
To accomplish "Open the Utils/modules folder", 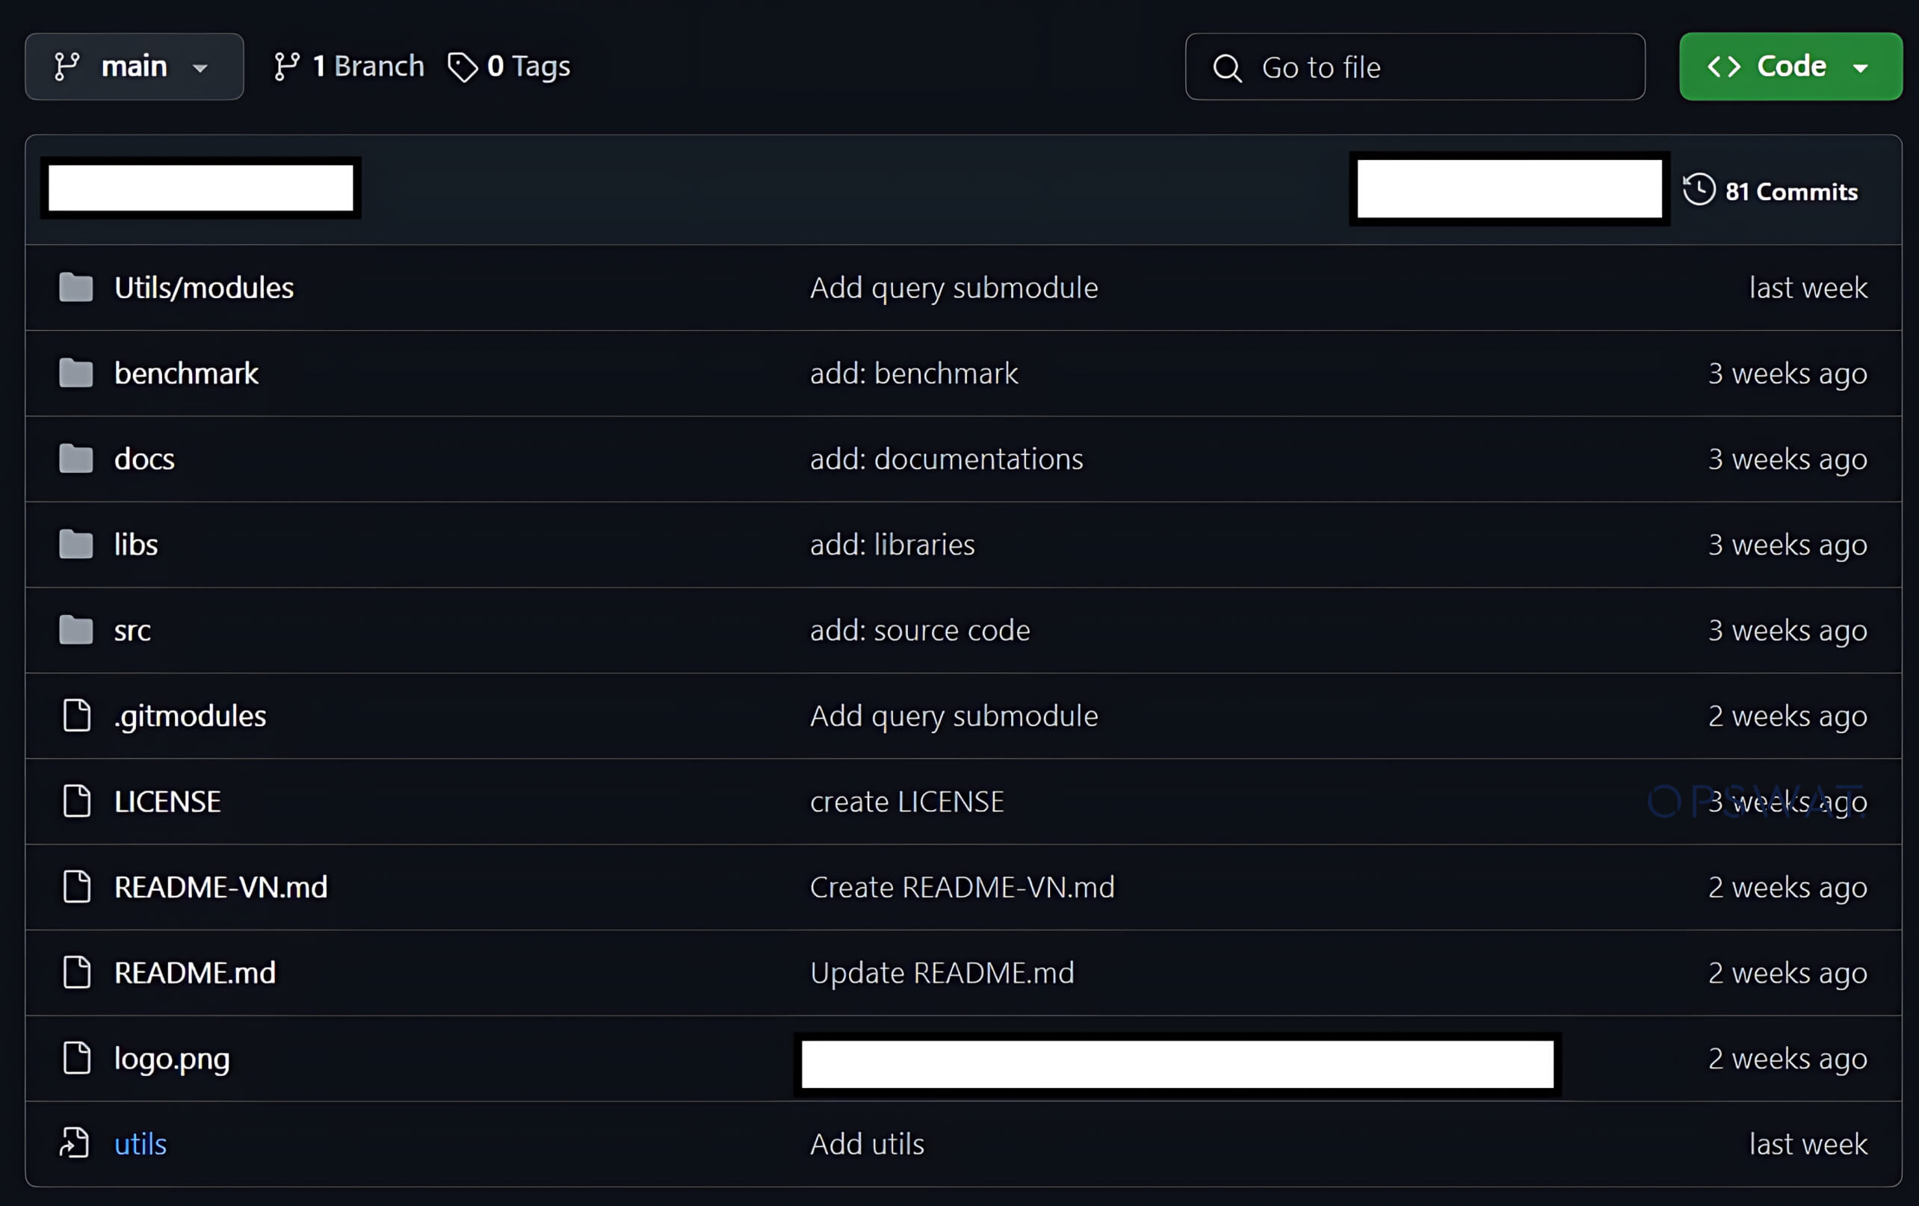I will (204, 288).
